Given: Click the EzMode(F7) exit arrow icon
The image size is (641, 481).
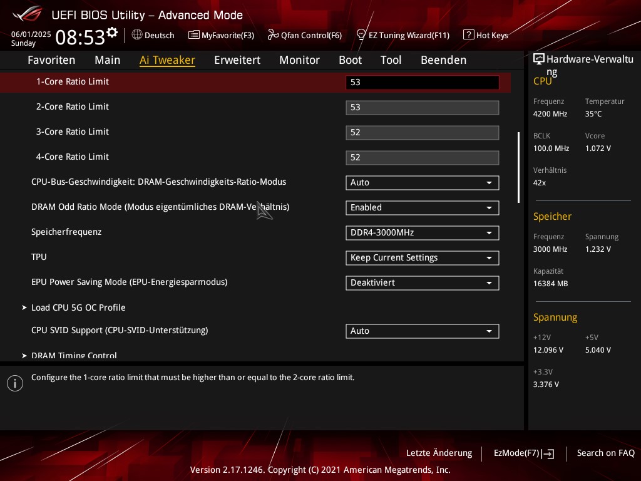Looking at the screenshot, I should coord(548,453).
